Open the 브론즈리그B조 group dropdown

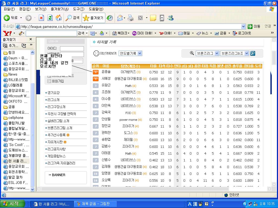click(235, 53)
